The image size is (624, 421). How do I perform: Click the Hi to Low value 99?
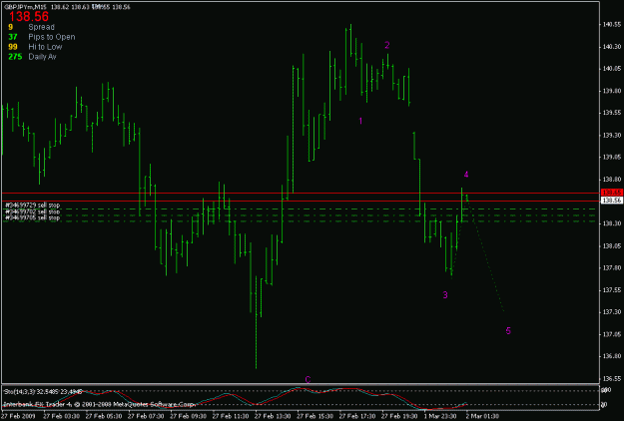(13, 47)
